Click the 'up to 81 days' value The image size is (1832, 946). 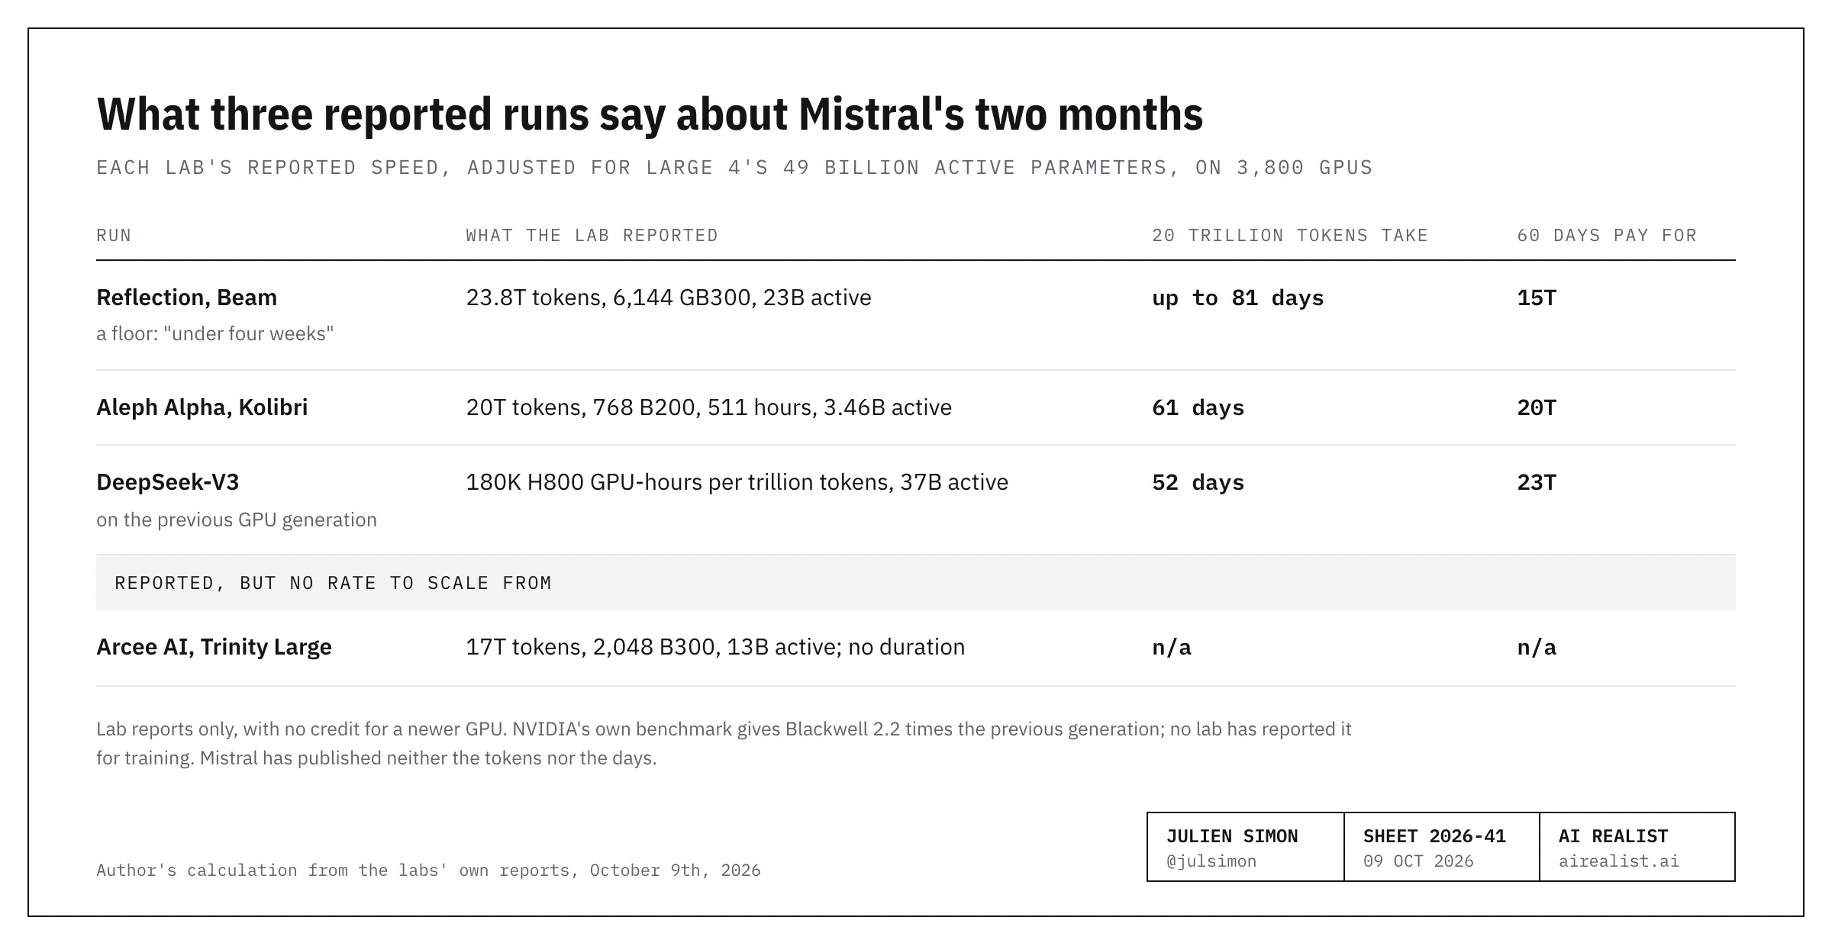[x=1237, y=298]
